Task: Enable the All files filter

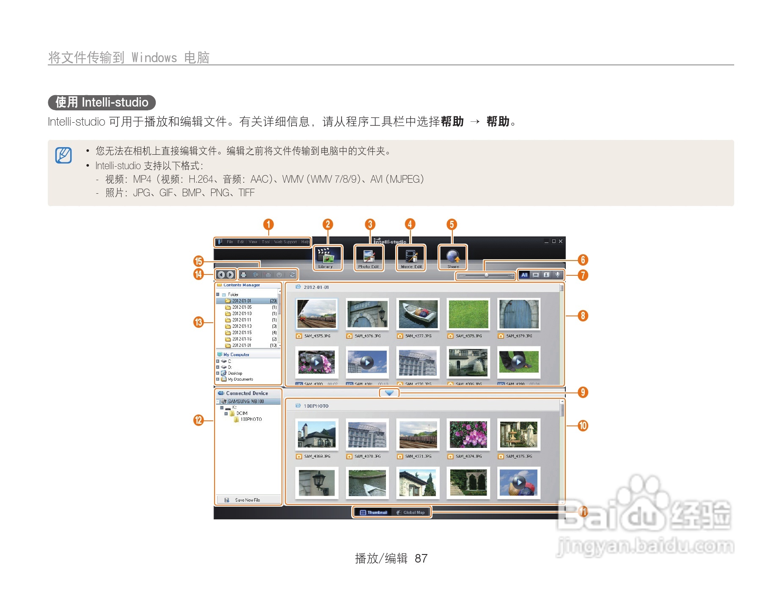Action: [525, 275]
